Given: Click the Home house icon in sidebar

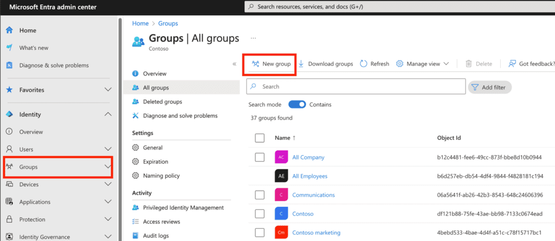Looking at the screenshot, I should pyautogui.click(x=10, y=30).
